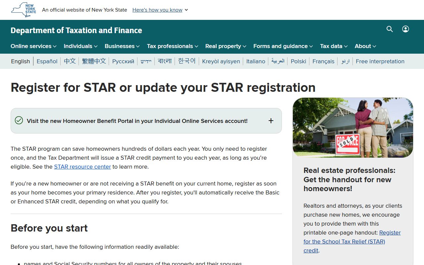Click the 'Before you start' heading
424x265 pixels.
click(49, 228)
